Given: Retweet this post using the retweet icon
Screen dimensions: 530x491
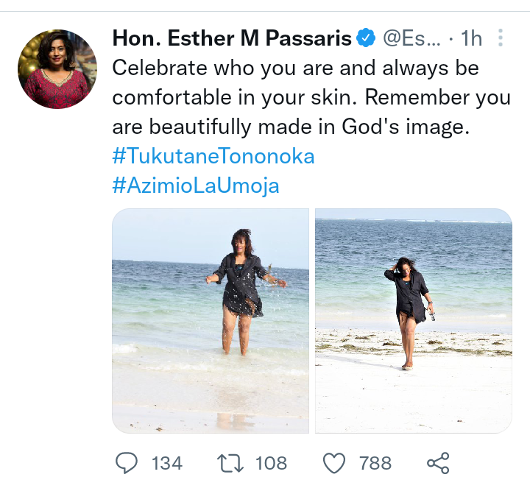Looking at the screenshot, I should 230,463.
